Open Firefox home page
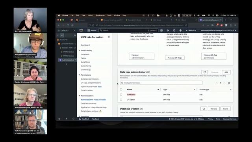The width and height of the screenshot is (252, 142). point(72,25)
